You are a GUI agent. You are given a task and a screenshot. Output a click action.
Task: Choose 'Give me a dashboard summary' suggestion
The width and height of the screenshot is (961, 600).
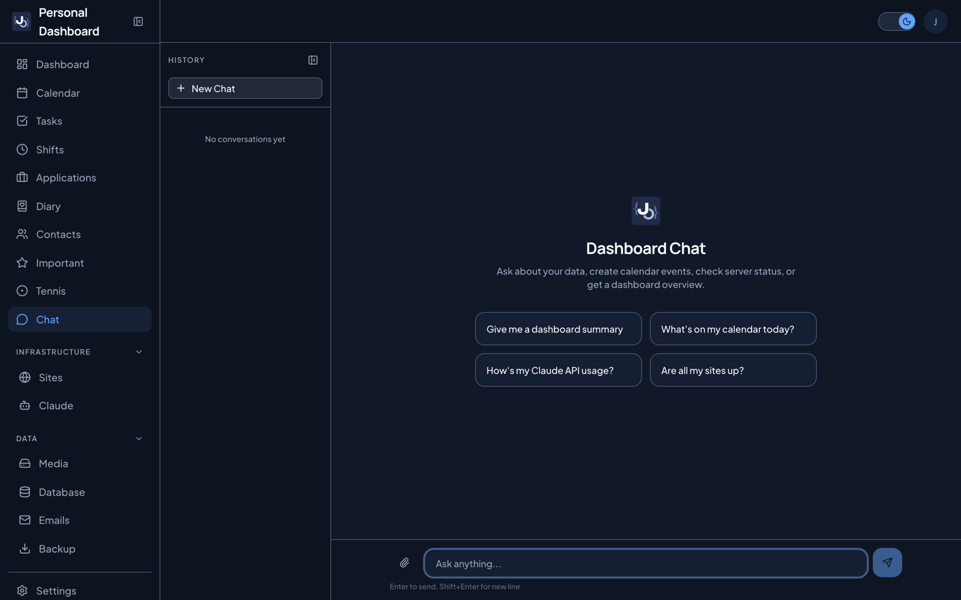coord(558,329)
